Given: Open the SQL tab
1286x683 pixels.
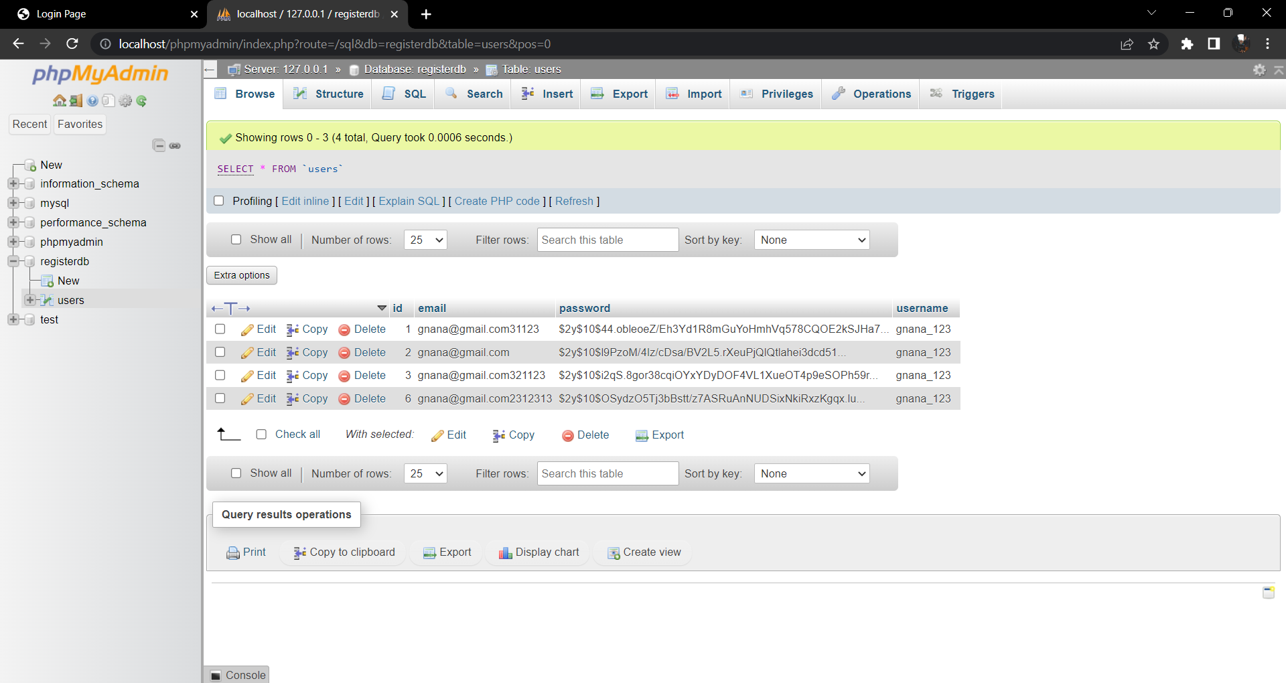Looking at the screenshot, I should (404, 94).
